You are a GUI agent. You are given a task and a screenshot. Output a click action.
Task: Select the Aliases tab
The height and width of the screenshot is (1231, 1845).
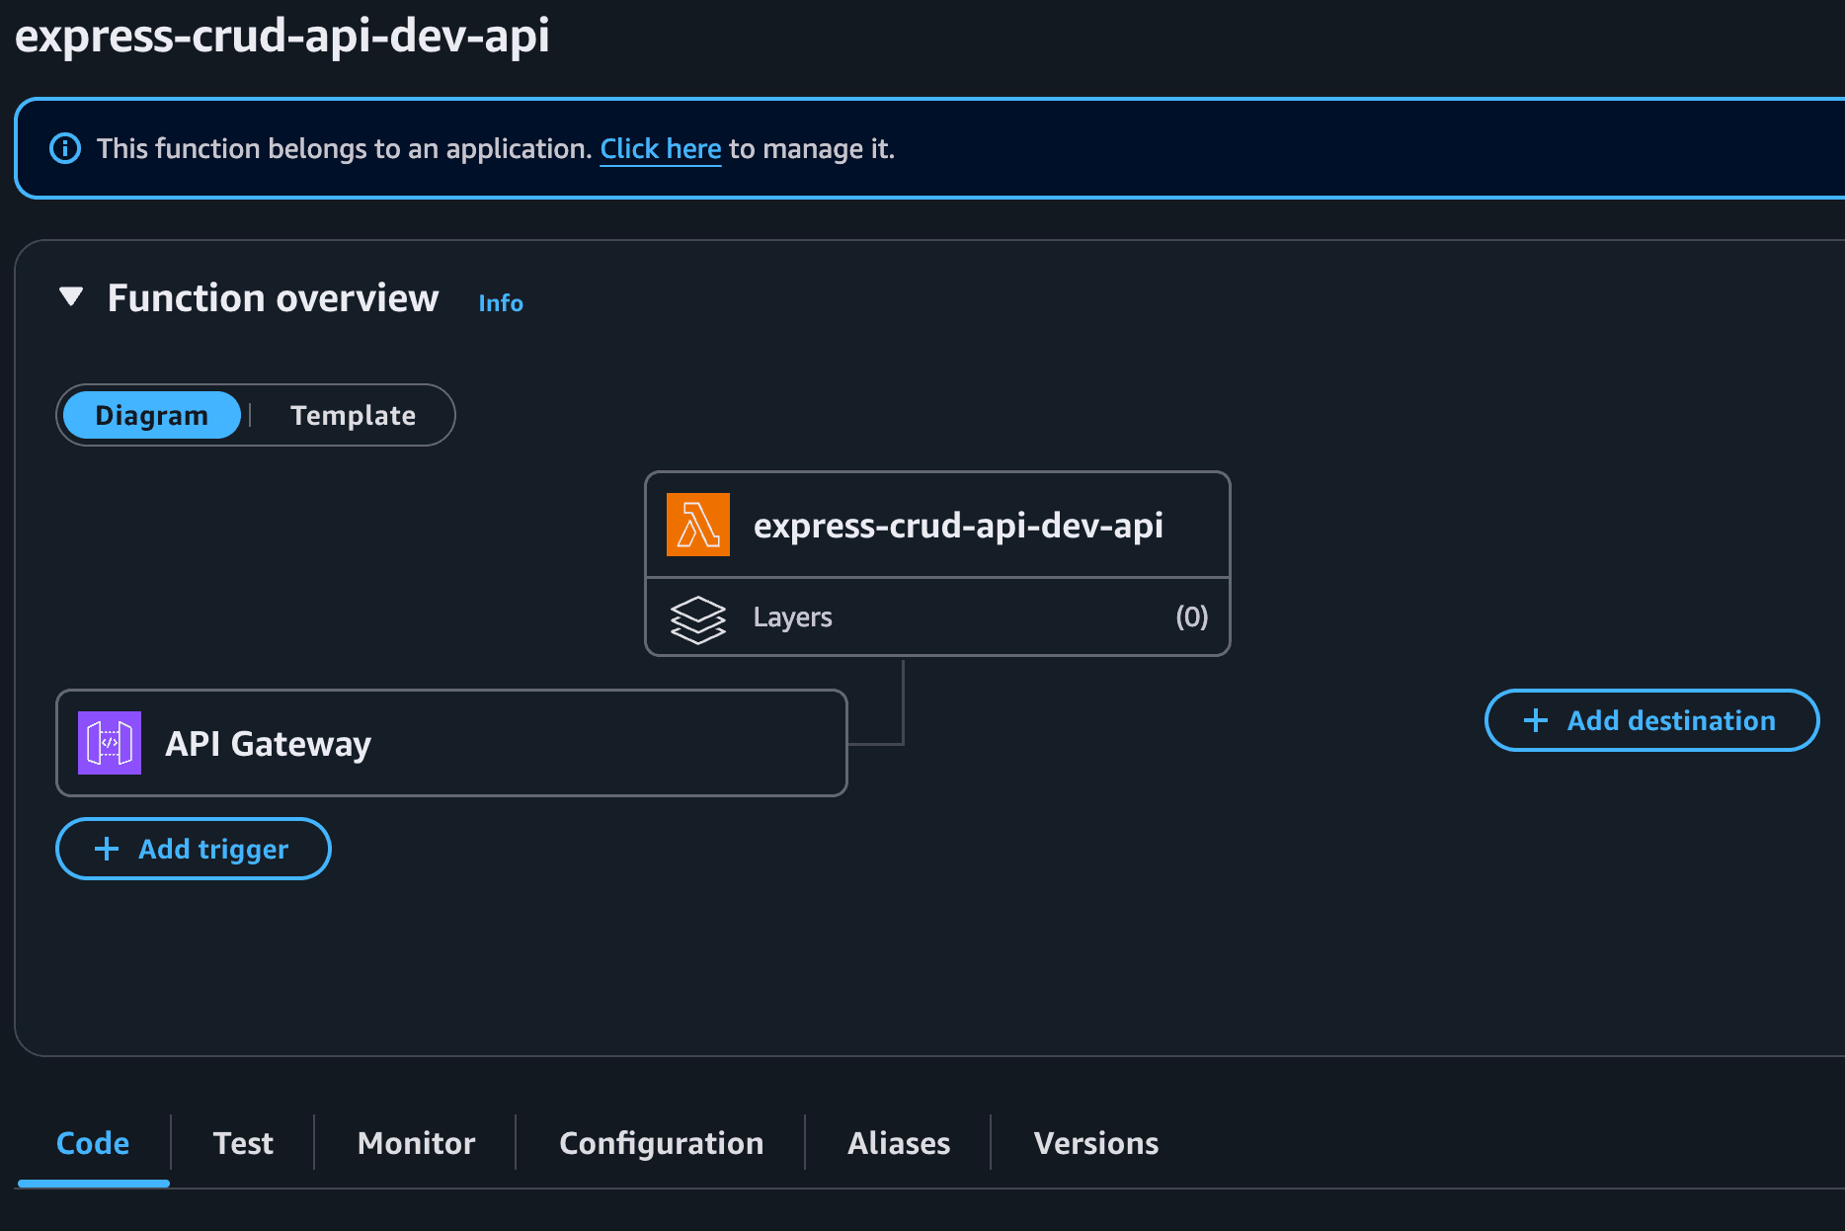pyautogui.click(x=898, y=1143)
